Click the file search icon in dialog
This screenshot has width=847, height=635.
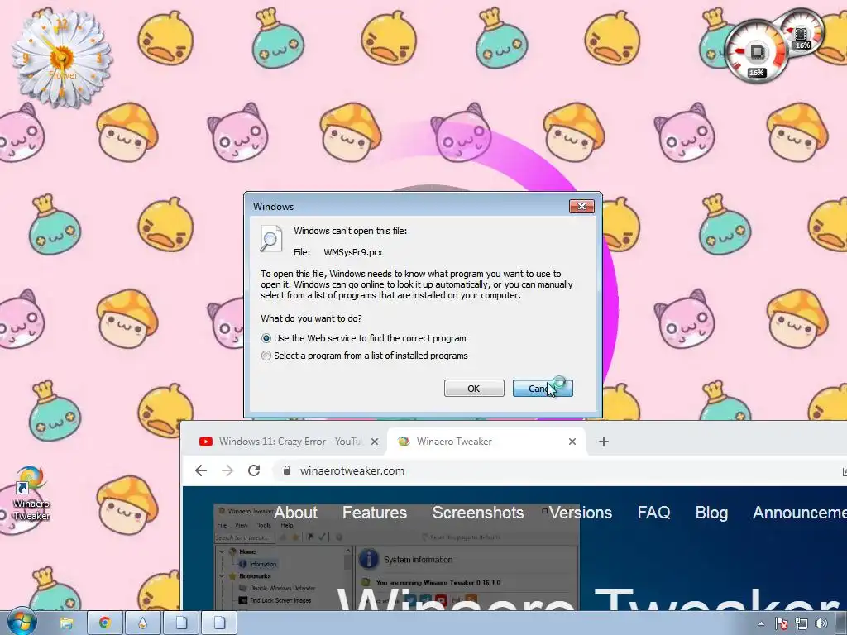pos(271,239)
